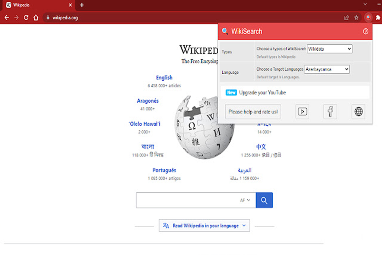Click the New badge in YouTube banner
Viewport: 382px width, 255px height.
(x=231, y=92)
